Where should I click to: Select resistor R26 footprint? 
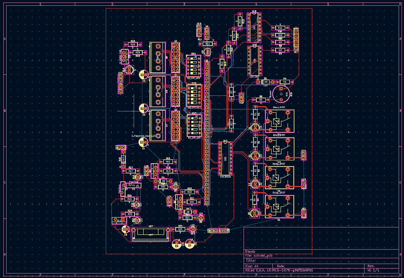(x=130, y=199)
